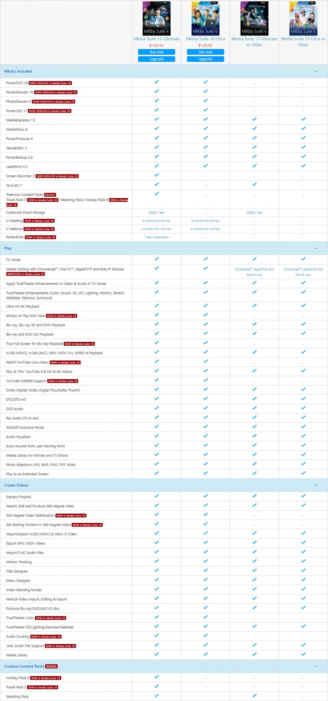328x701 pixels.
Task: Click the Media Suite 16 Ultra box image
Action: click(206, 18)
